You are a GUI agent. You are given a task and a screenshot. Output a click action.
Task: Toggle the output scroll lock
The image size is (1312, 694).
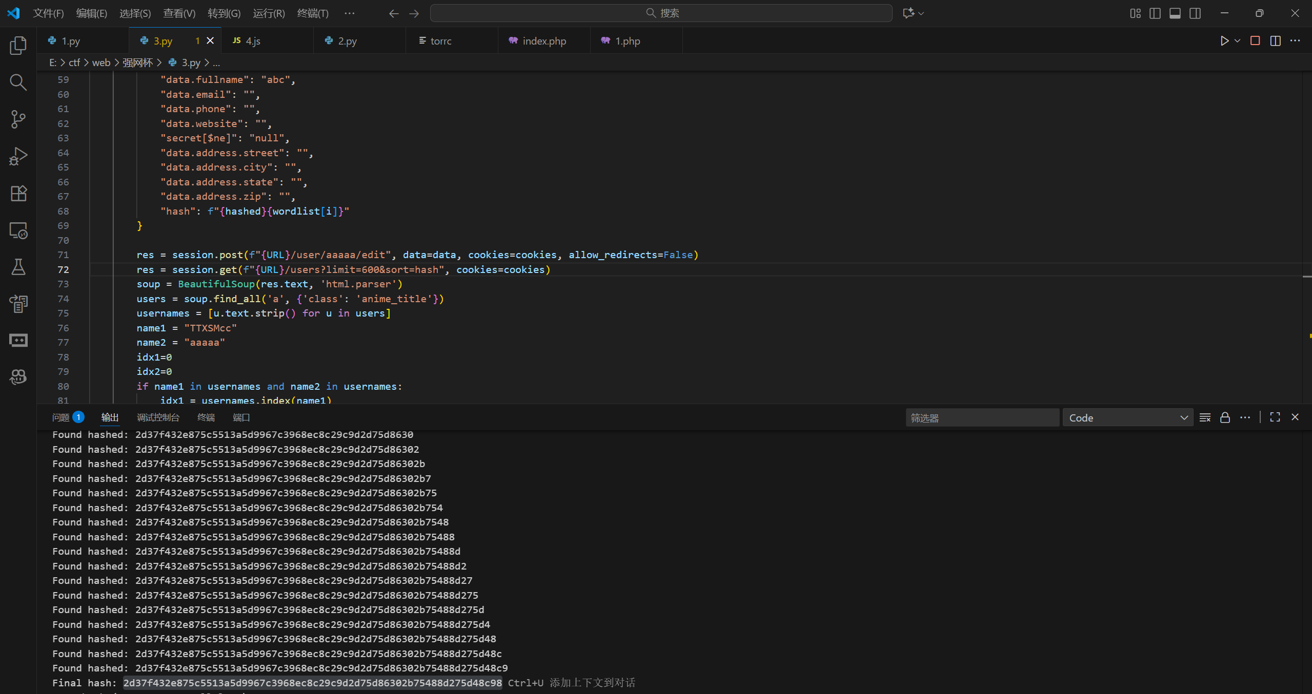pos(1225,417)
